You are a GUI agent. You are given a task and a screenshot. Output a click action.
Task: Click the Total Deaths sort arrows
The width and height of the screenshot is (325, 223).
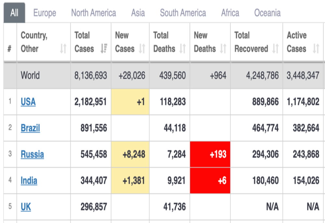coord(183,49)
